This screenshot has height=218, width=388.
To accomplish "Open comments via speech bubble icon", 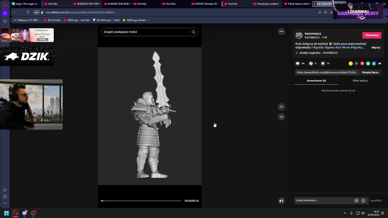I will click(x=311, y=64).
